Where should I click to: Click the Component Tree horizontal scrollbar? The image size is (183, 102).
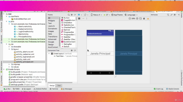coord(60,82)
